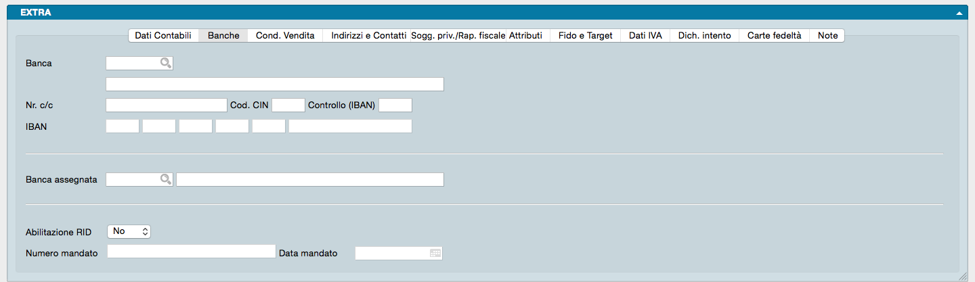
Task: Switch to the Attributi tab
Action: [x=526, y=36]
